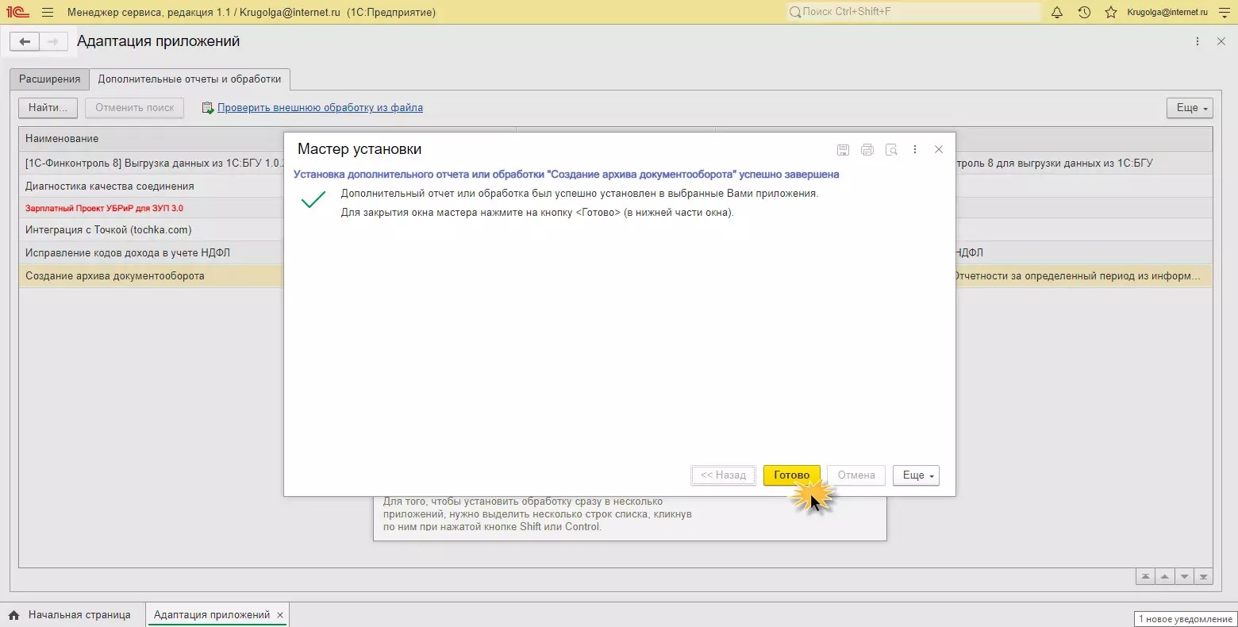Open the notifications bell

point(1057,13)
